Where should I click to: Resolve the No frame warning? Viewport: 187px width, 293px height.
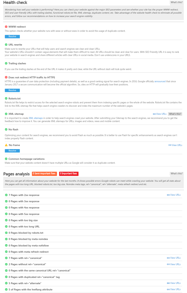12,151
